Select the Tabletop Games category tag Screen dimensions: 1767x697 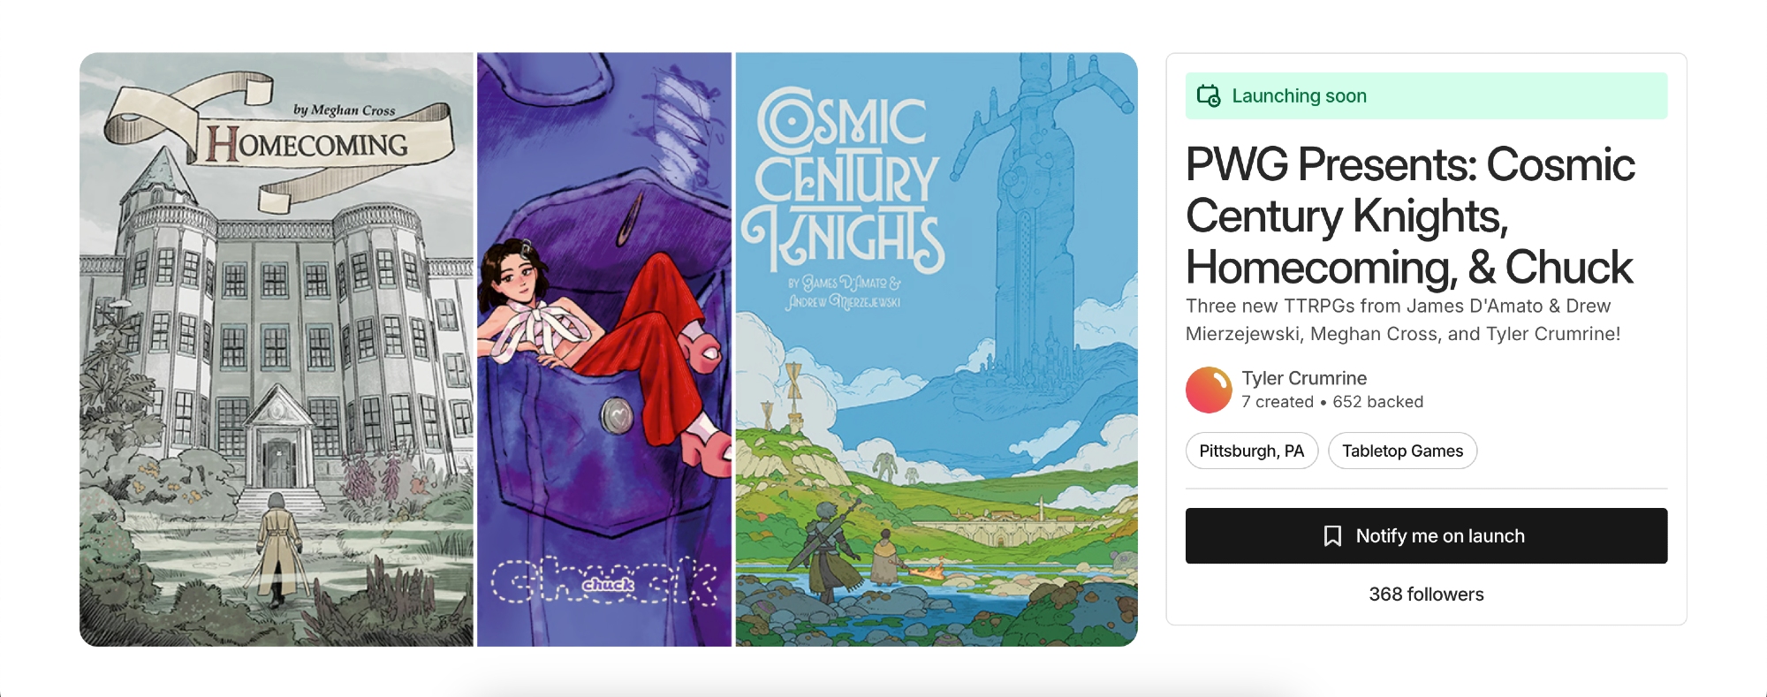tap(1402, 451)
